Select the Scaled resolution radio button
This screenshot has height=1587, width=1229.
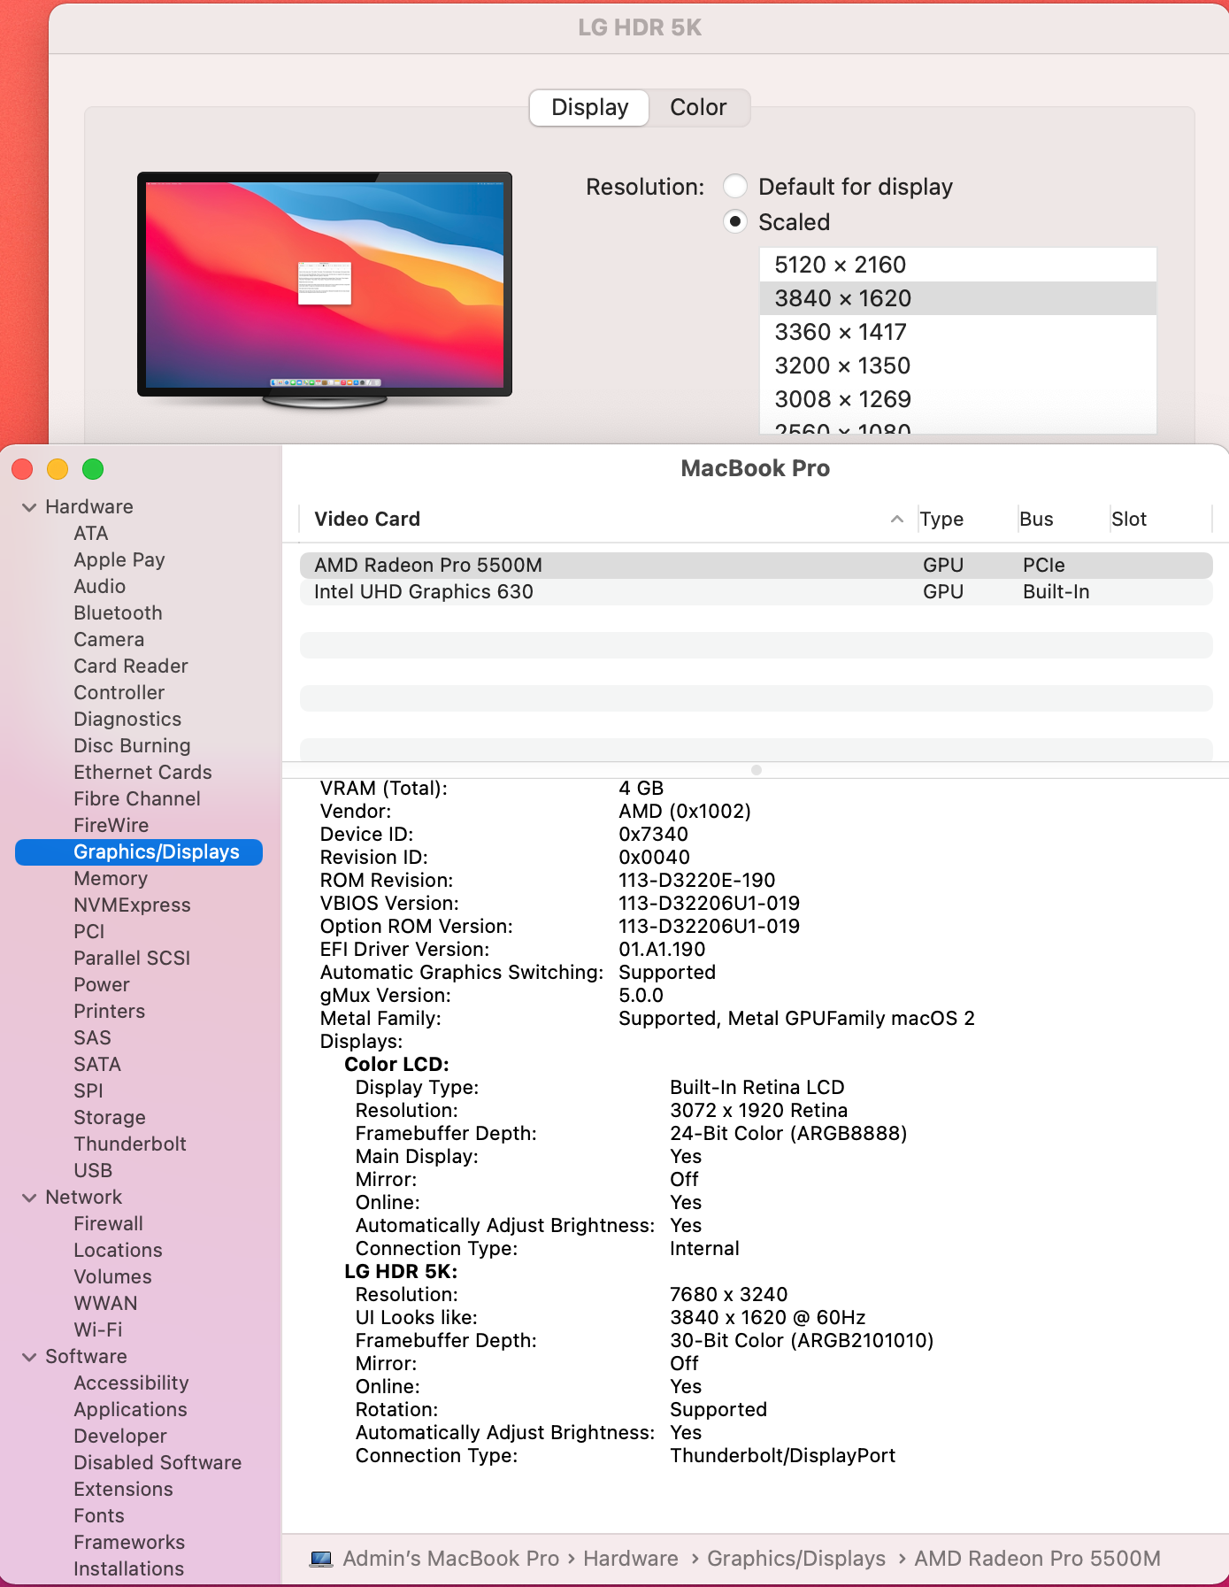coord(735,221)
